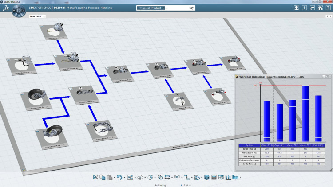The image size is (333, 187).
Task: Open the Help question mark icon
Action: [327, 8]
